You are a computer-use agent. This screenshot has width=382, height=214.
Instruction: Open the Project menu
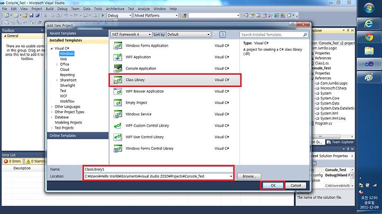[37, 9]
